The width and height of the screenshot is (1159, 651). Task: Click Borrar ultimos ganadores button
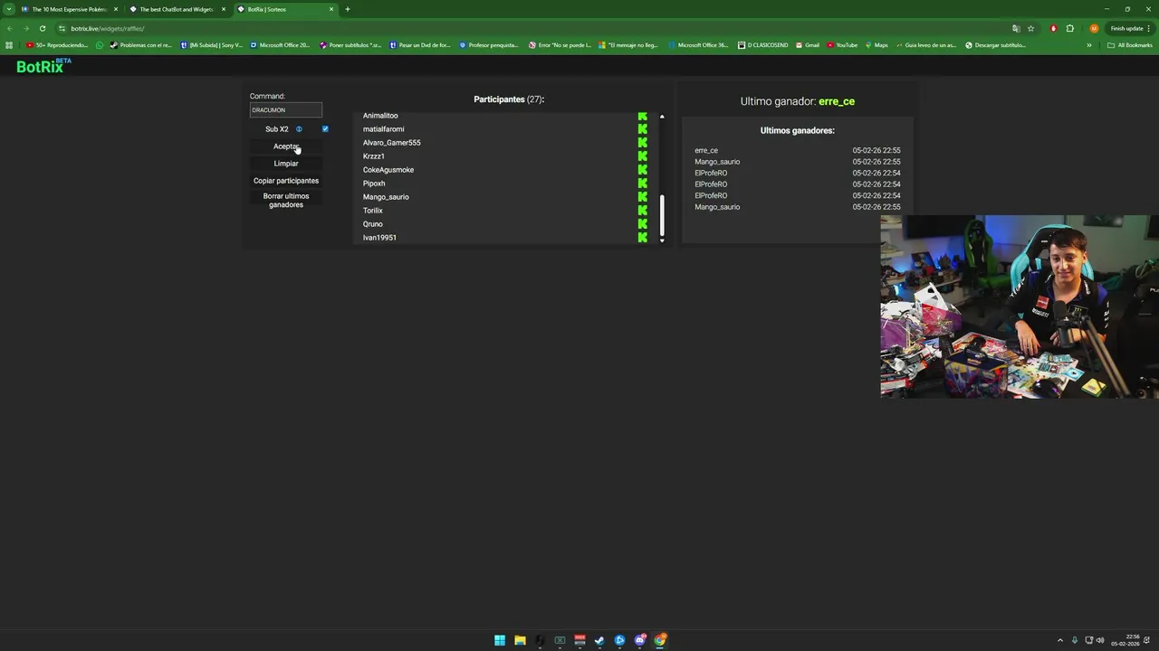coord(286,200)
